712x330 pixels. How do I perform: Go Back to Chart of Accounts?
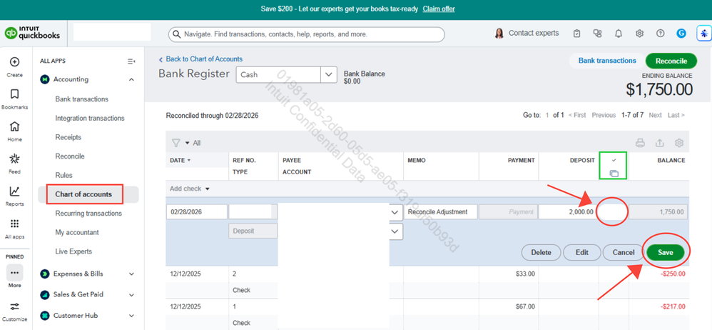200,59
